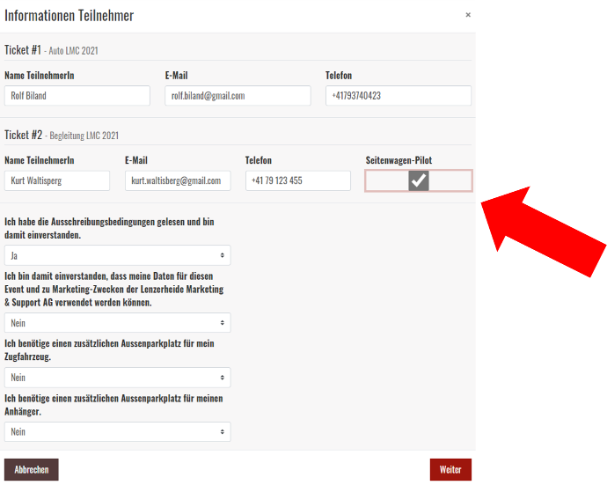Open the Ausschreibungsbedingungen dropdown showing Ja
The width and height of the screenshot is (607, 485).
pyautogui.click(x=117, y=255)
